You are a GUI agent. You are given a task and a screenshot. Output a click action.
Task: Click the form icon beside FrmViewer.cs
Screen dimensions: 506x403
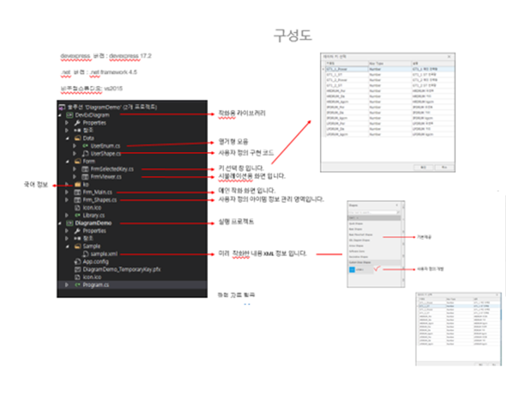(85, 176)
